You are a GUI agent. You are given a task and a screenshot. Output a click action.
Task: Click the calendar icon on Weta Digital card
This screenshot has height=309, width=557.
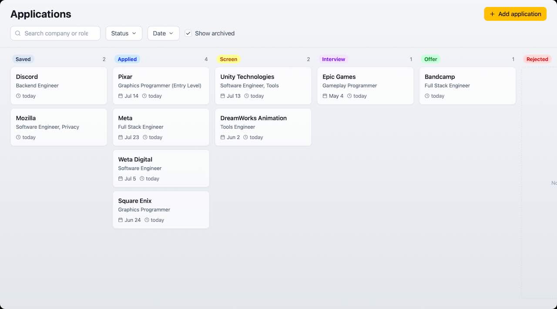121,179
